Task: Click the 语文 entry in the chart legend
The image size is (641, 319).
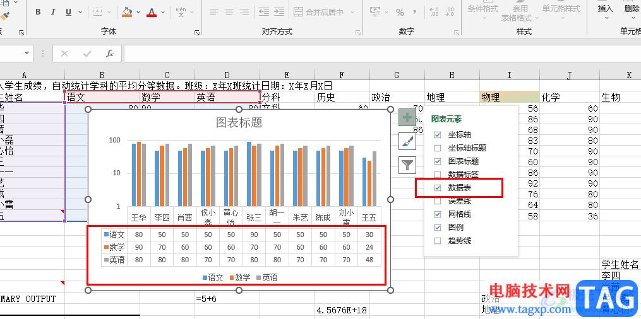Action: pyautogui.click(x=213, y=278)
